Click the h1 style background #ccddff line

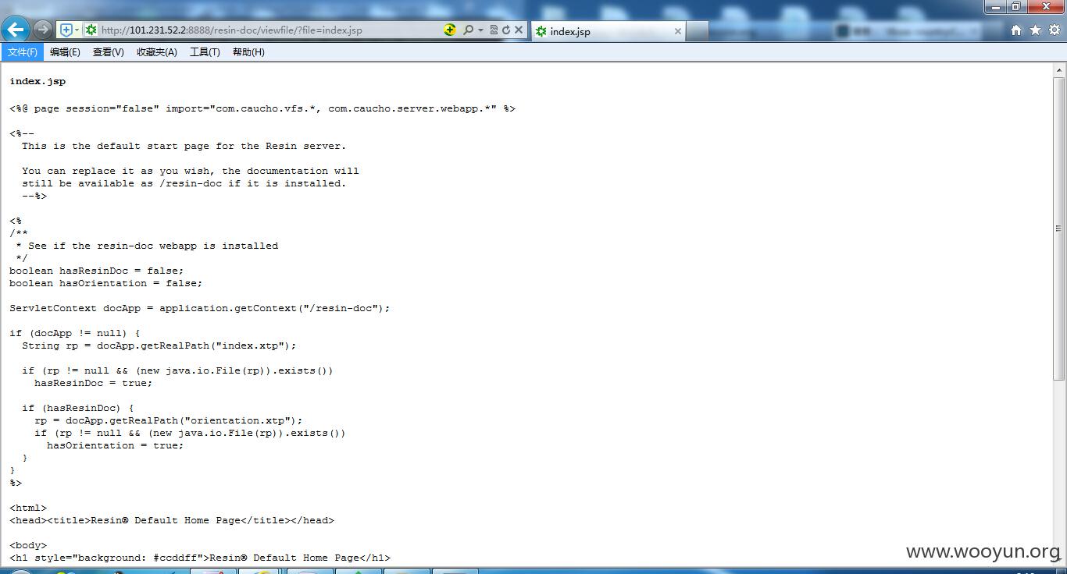tap(200, 558)
